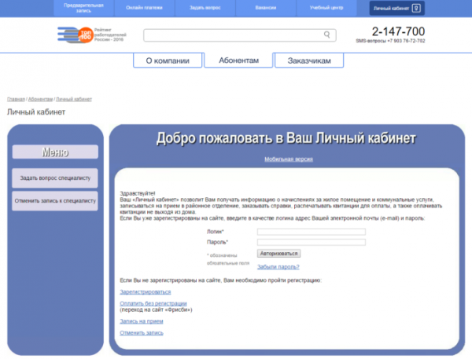Click the Личный кабинет page heading
This screenshot has width=472, height=359.
[36, 112]
